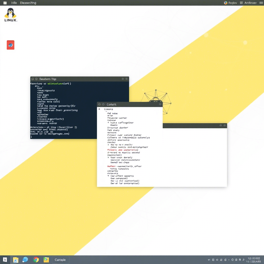The width and height of the screenshot is (264, 264).
Task: Click the Arctinoay item in the top bar
Action: click(250, 3)
